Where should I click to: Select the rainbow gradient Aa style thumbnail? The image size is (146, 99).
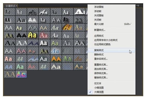tap(21, 74)
